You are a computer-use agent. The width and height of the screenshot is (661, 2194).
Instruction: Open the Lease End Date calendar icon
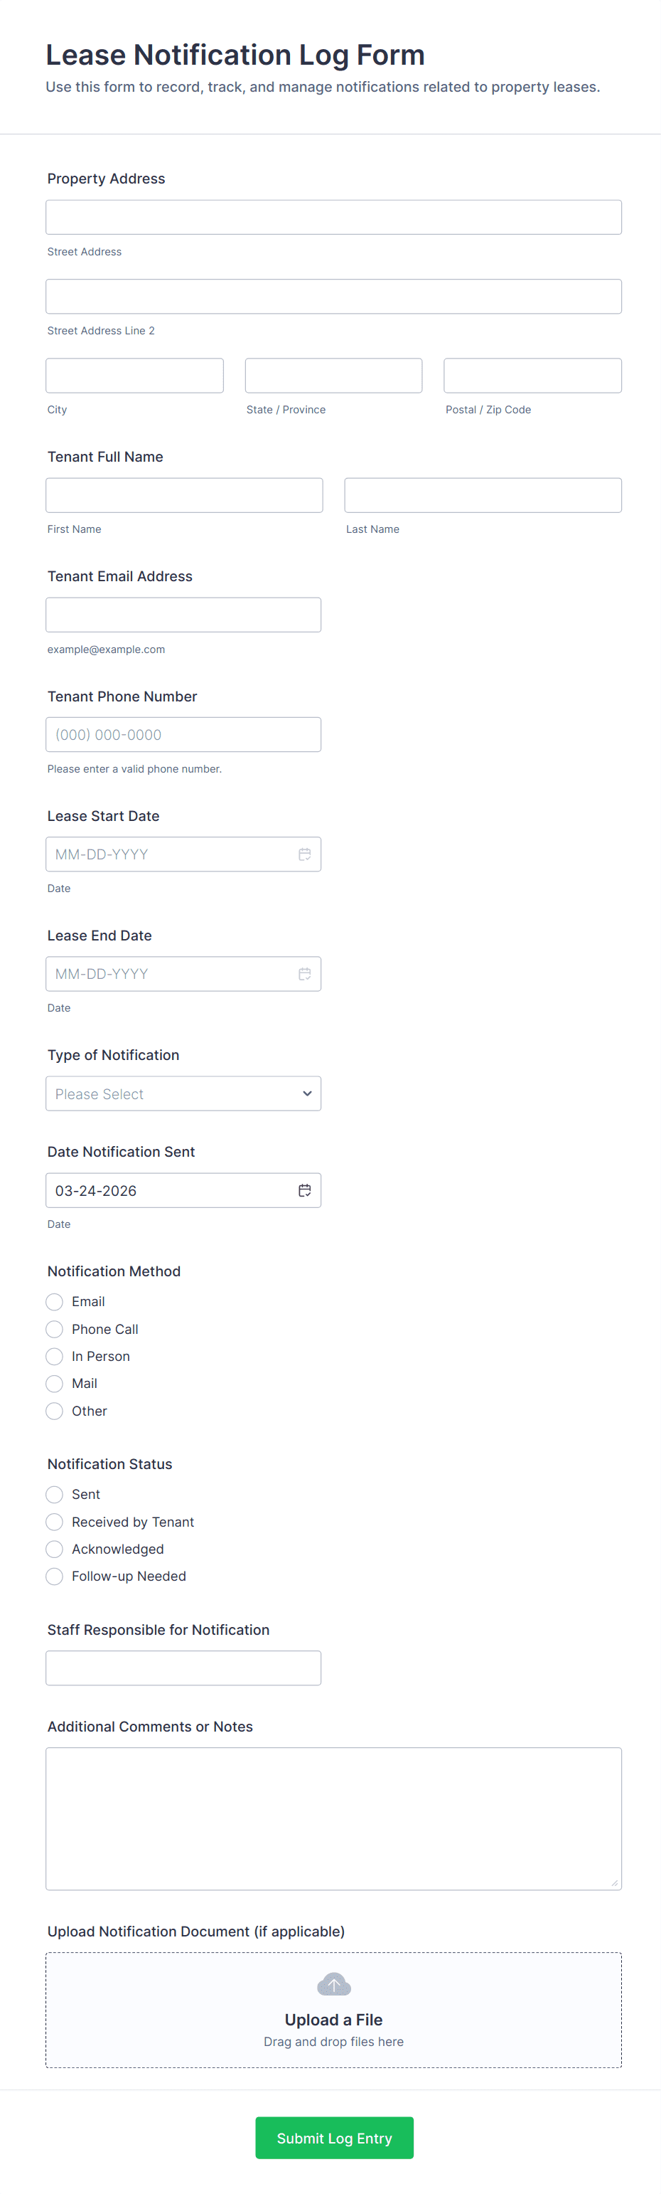(x=303, y=973)
